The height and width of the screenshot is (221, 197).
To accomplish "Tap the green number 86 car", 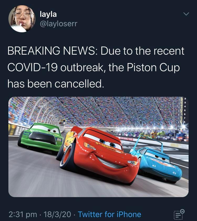I will coord(40,138).
